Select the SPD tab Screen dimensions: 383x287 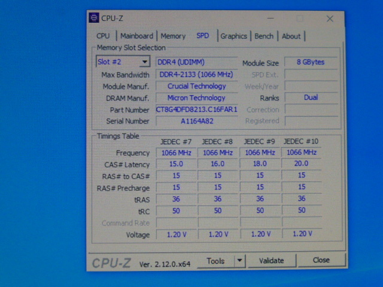(203, 36)
